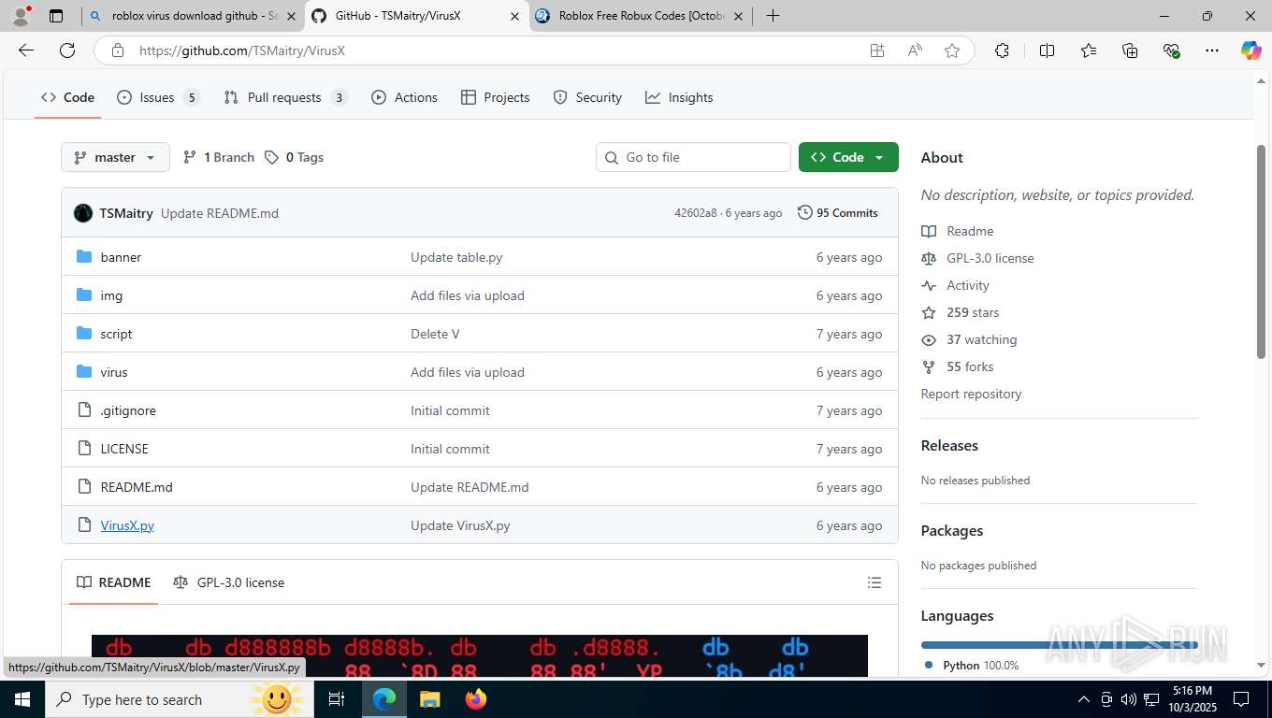This screenshot has width=1272, height=718.
Task: Click the browser address bar URL
Action: [x=242, y=50]
